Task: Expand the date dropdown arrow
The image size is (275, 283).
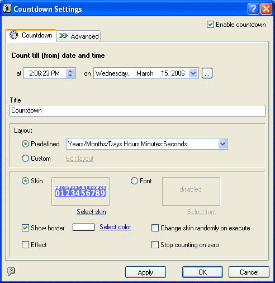Action: point(193,73)
